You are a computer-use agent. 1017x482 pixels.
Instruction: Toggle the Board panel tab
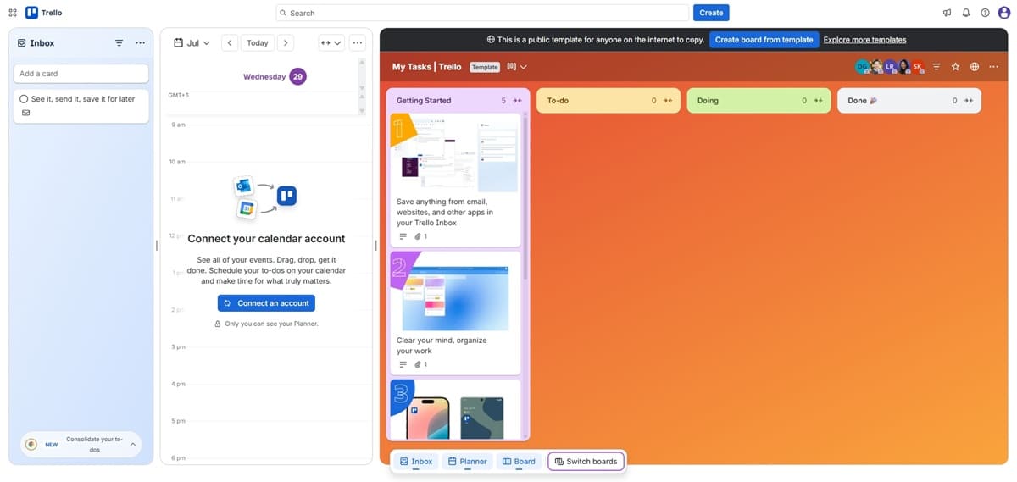(519, 462)
